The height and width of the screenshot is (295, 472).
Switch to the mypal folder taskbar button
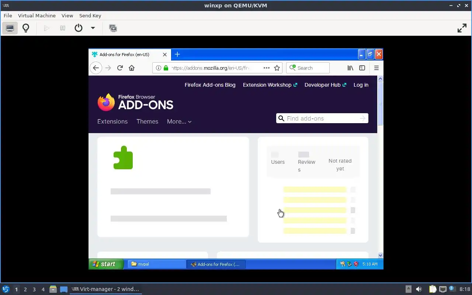point(157,264)
